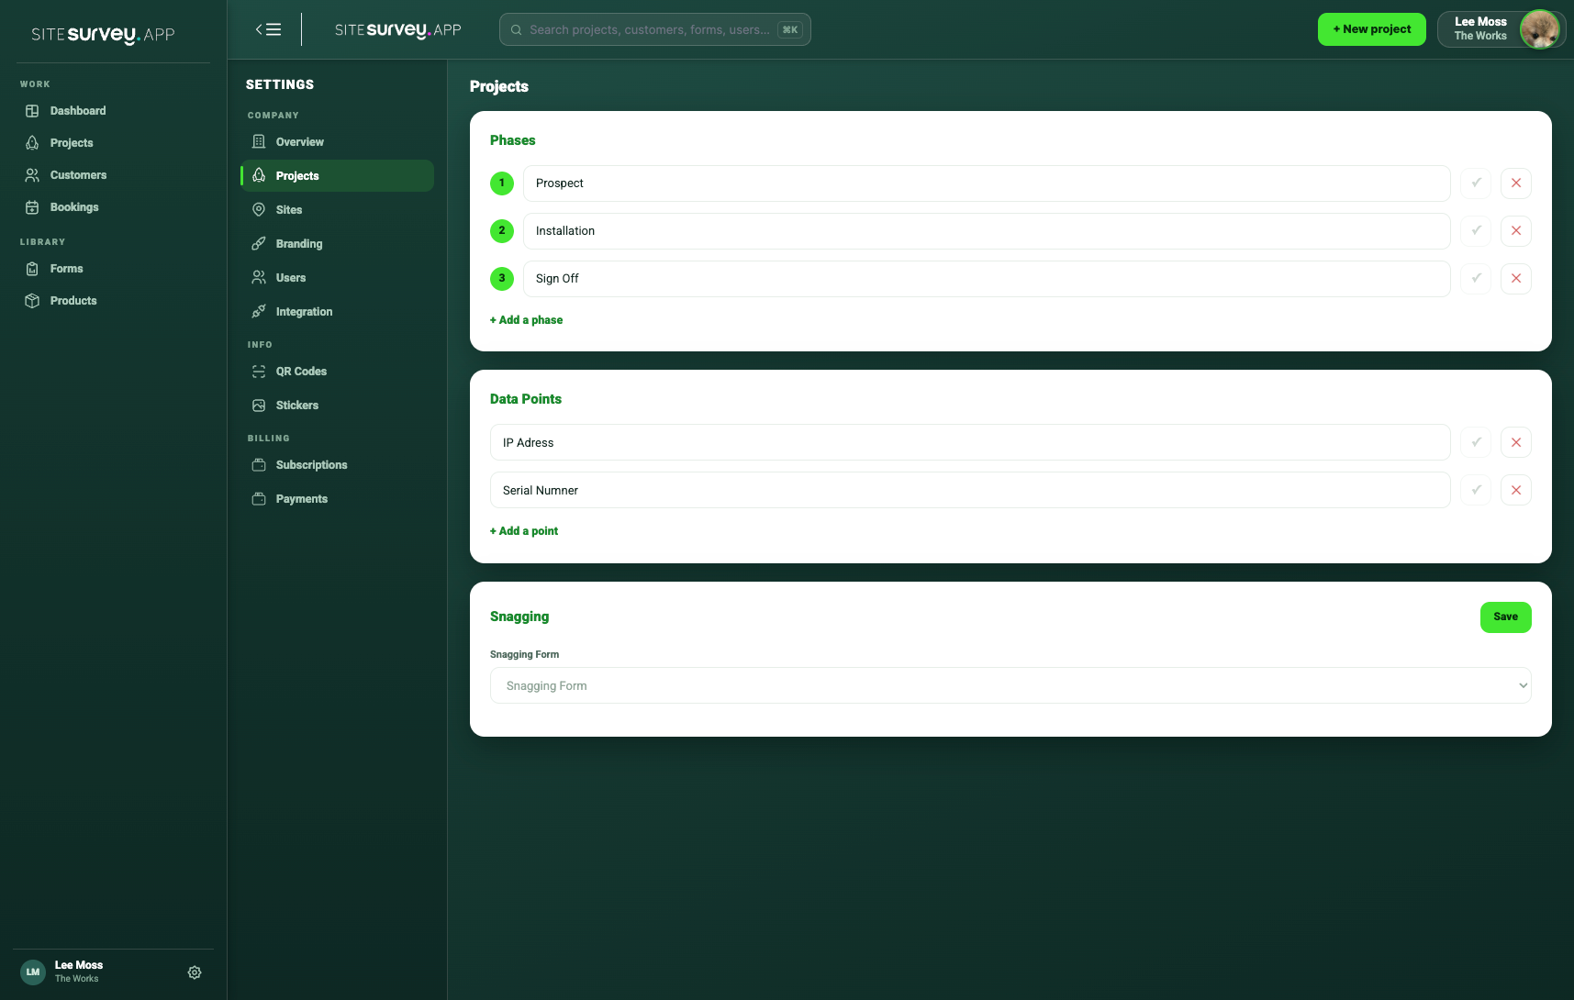This screenshot has width=1574, height=1000.
Task: Confirm the Serial Numner data point checkmark
Action: click(x=1476, y=490)
